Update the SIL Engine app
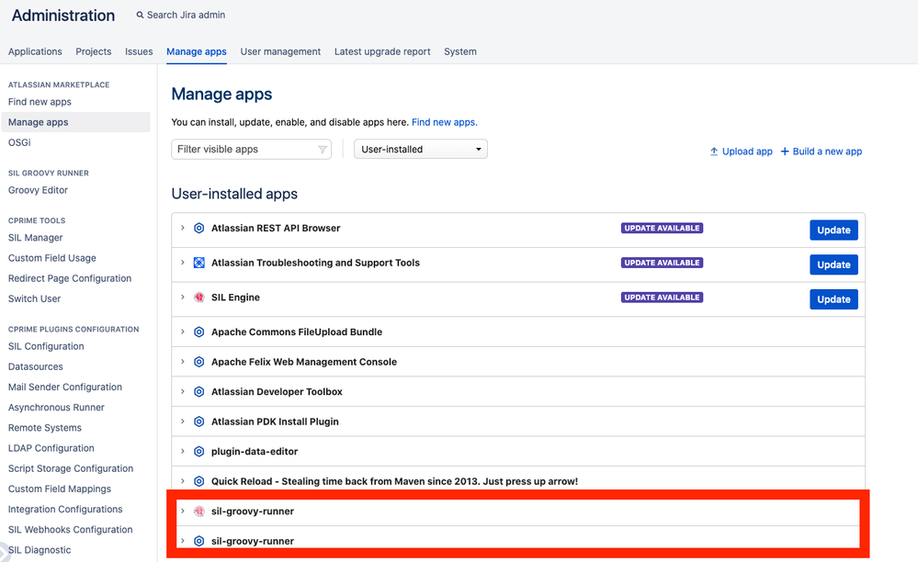This screenshot has height=562, width=918. coord(833,298)
